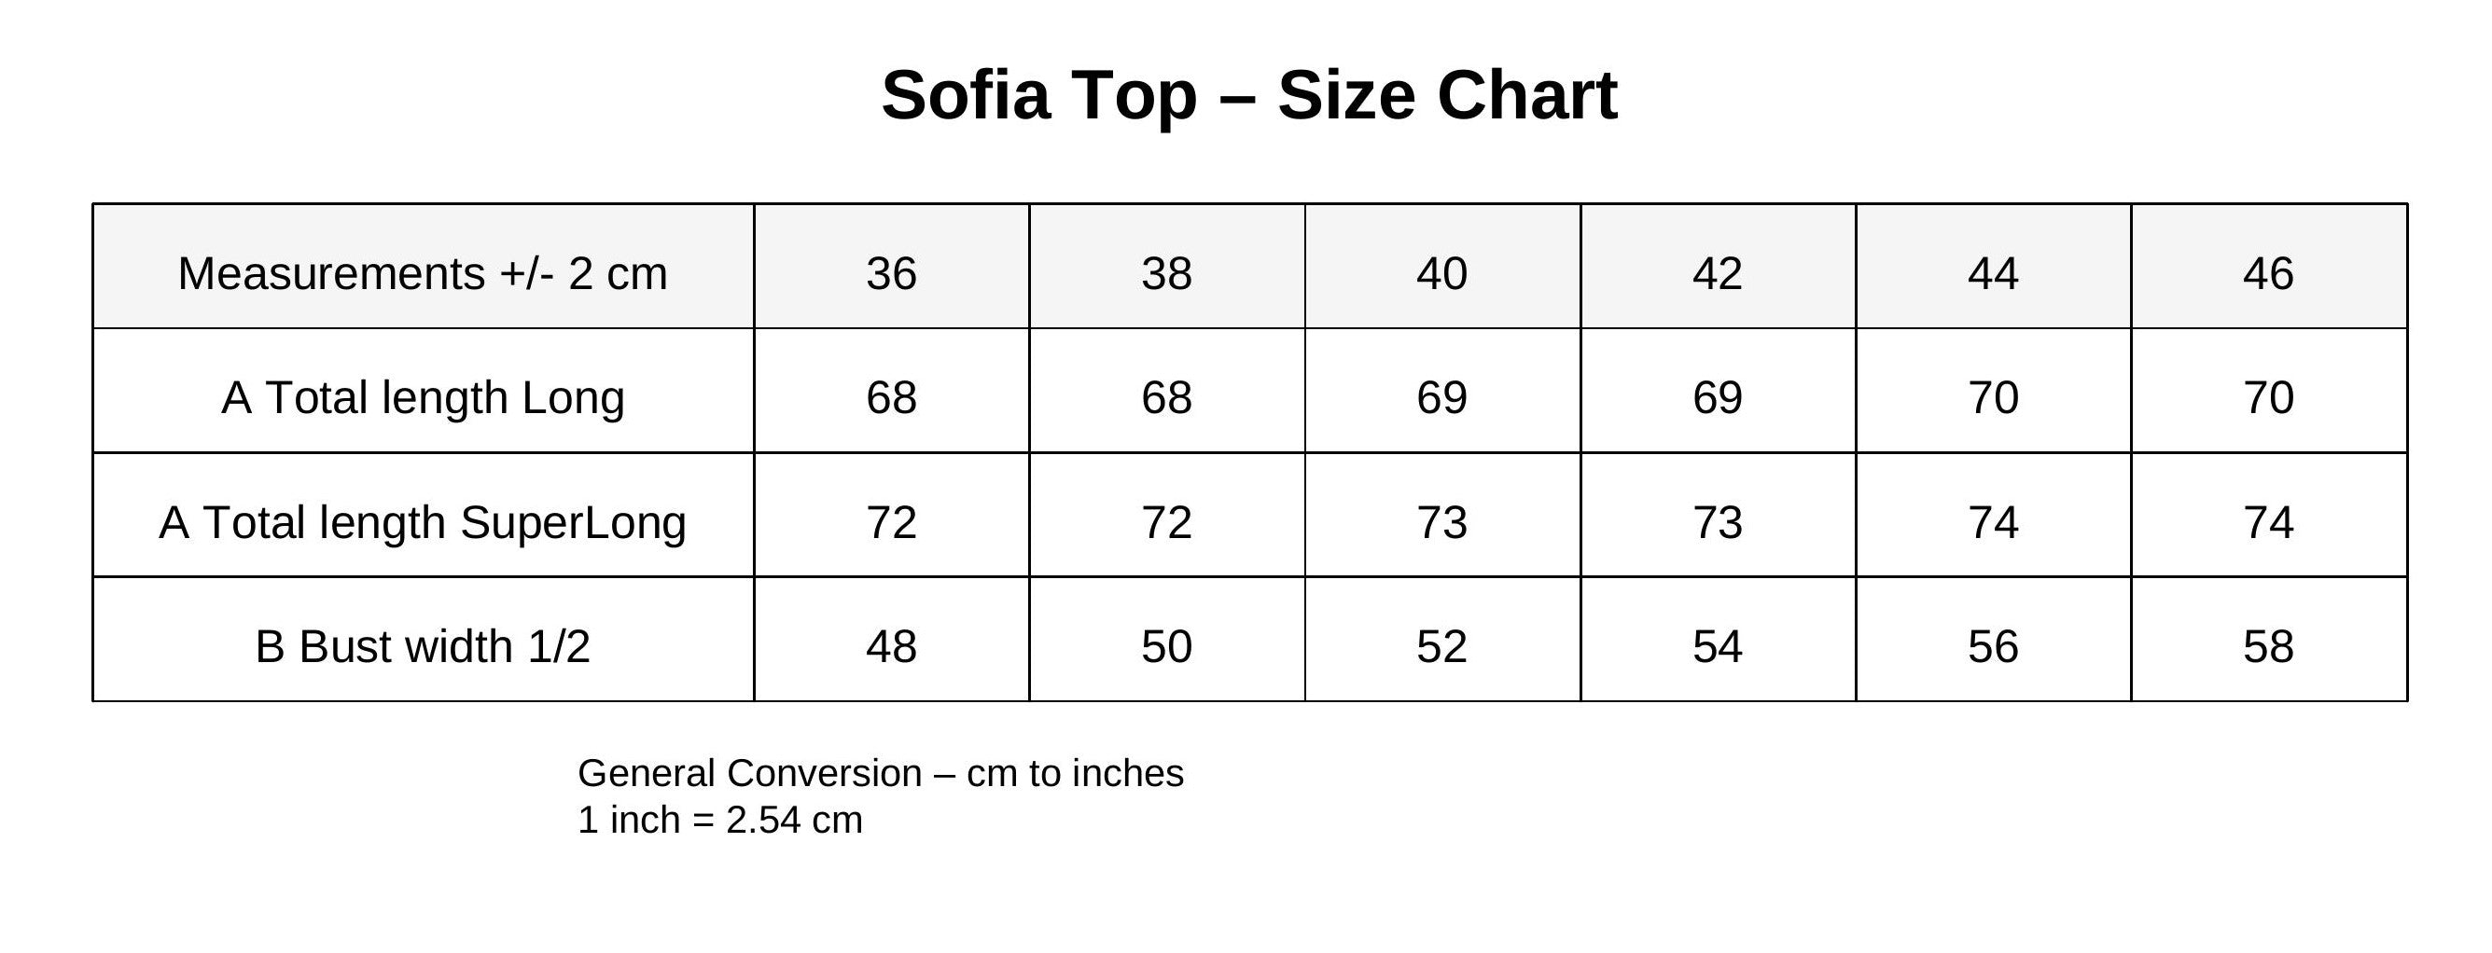Select the size 38 column header

[x=1165, y=272]
